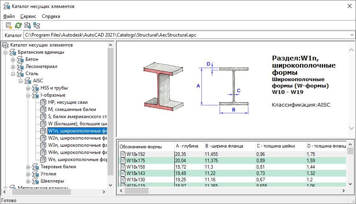Viewport: 356px width, 204px height.
Task: Click the document icon beside W2n item
Action: click(43, 138)
